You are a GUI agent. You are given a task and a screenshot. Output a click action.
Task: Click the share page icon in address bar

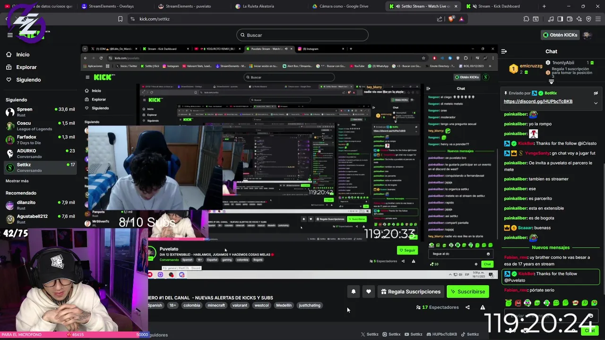[x=440, y=19]
